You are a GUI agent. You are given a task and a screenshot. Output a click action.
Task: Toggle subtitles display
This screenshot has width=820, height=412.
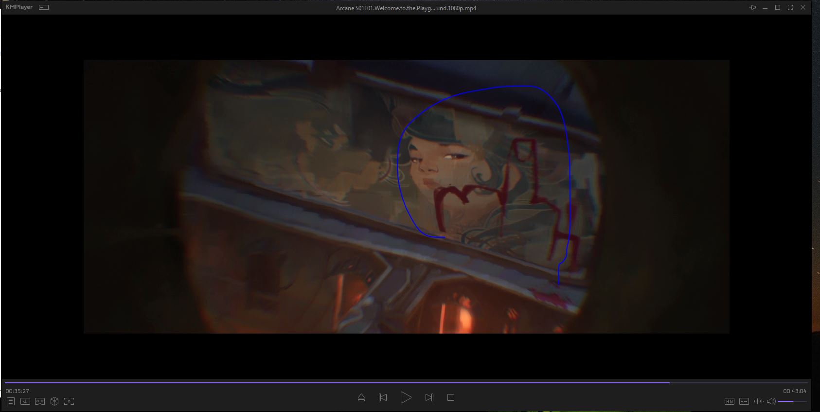744,401
